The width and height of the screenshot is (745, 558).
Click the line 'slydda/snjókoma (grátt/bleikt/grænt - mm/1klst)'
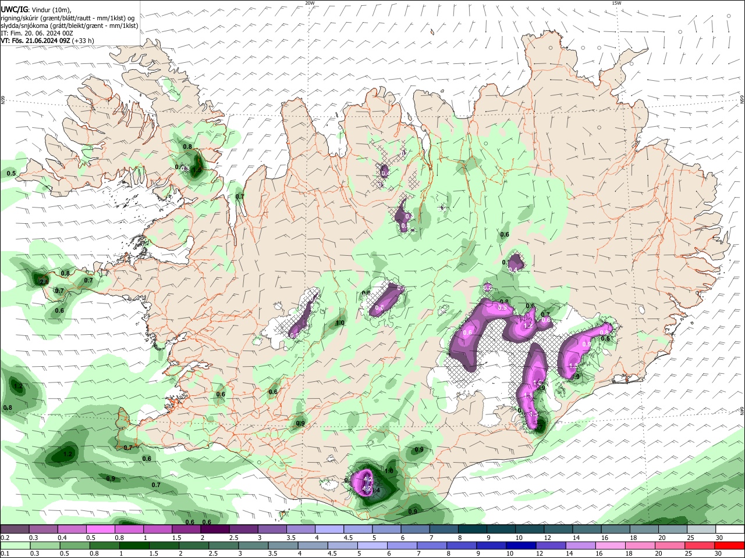[x=69, y=26]
